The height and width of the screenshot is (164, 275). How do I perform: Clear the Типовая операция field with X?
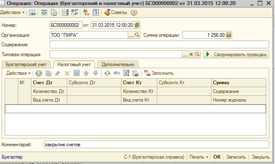[x=191, y=55]
